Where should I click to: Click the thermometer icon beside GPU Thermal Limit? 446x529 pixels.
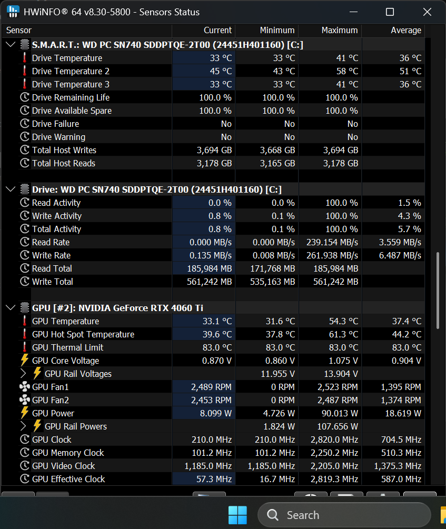pos(24,347)
